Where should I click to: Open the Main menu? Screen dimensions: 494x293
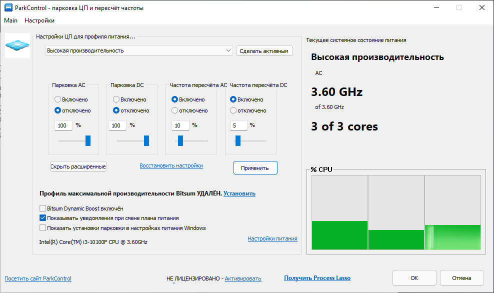tap(10, 20)
